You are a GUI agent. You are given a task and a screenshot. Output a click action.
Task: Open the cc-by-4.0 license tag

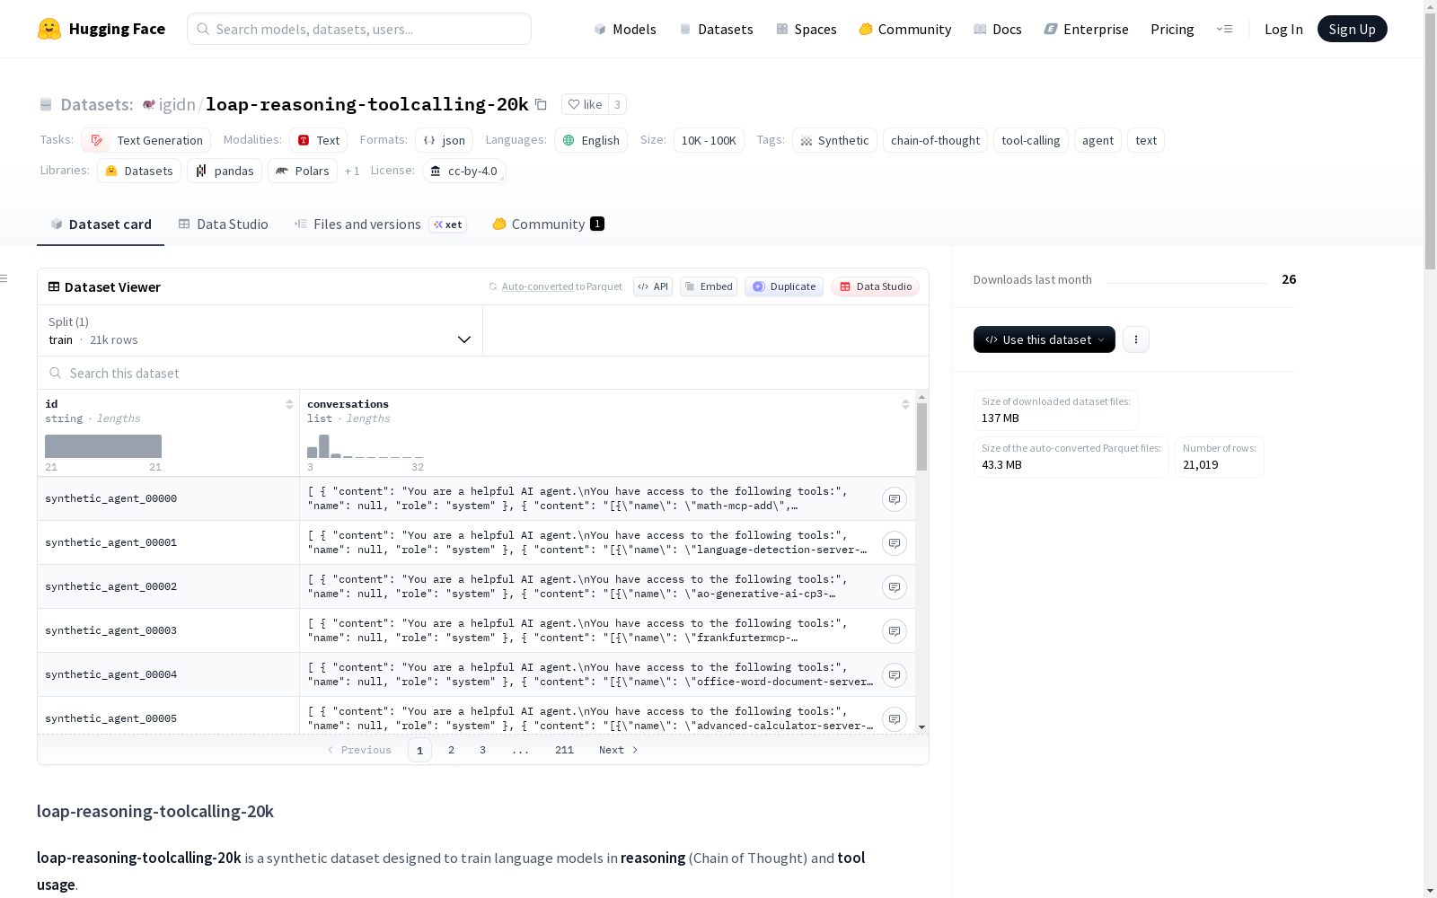coord(463,171)
